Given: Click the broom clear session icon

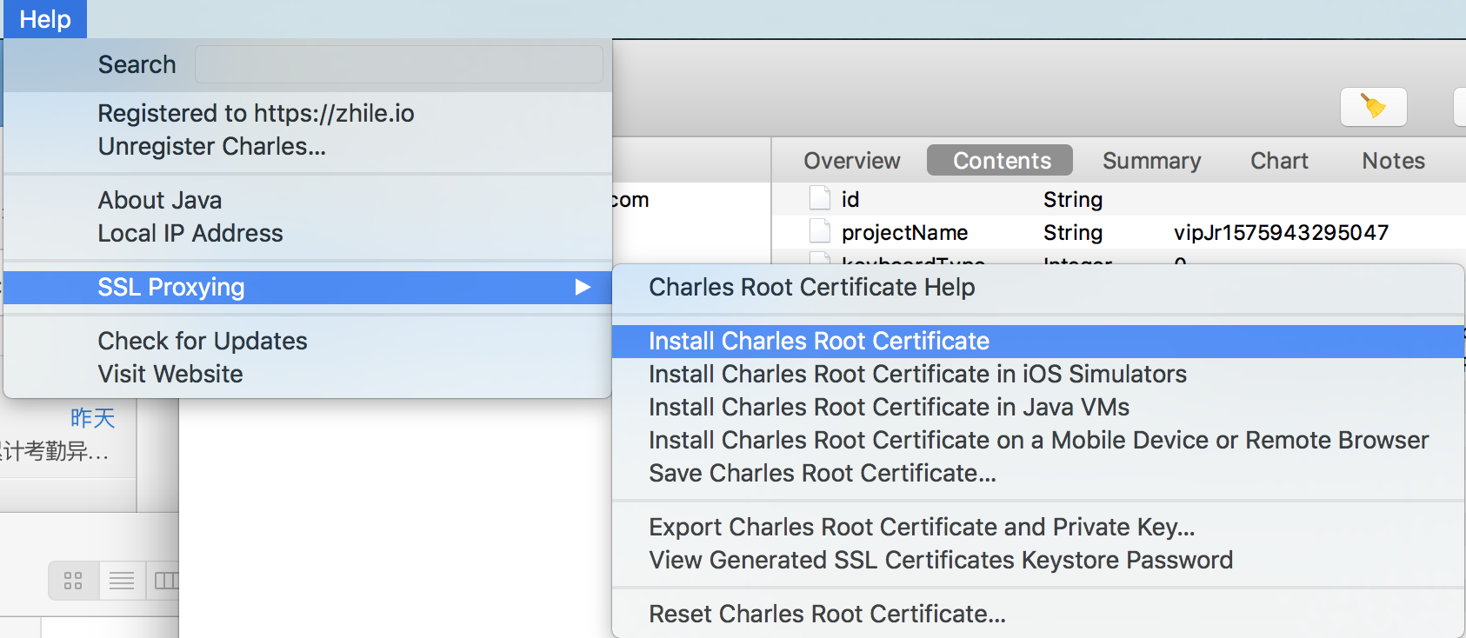Looking at the screenshot, I should point(1373,107).
